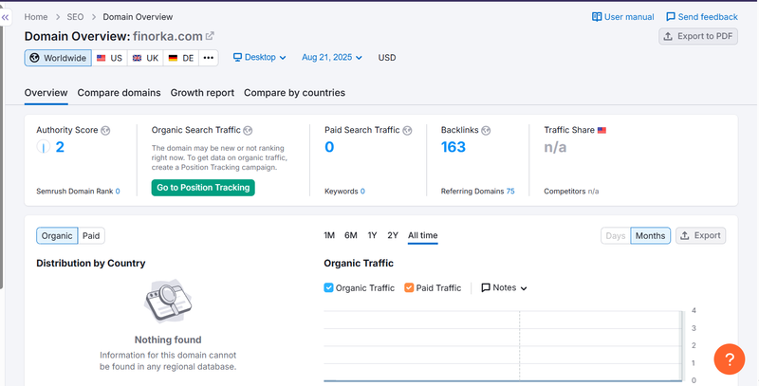Click globe icon beside Backlinks
This screenshot has width=759, height=386.
coord(486,130)
